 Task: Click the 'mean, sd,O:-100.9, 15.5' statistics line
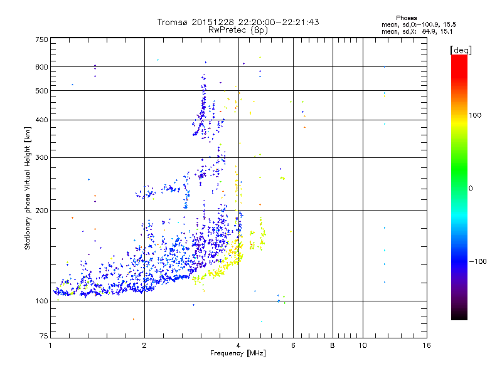[x=419, y=25]
